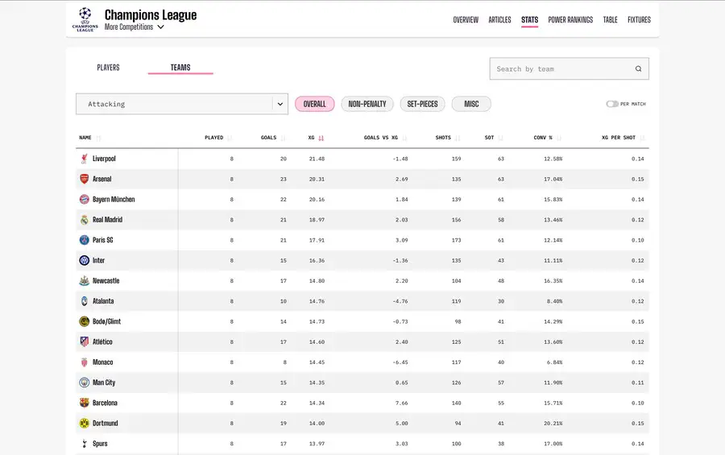725x455 pixels.
Task: Click the Champions League title heading
Action: [151, 14]
